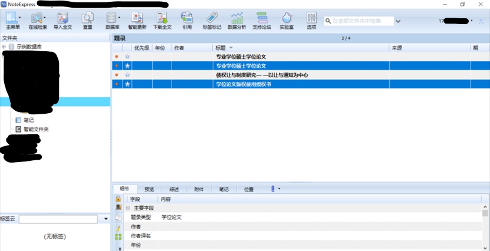
Task: Click the 选项 options icon
Action: [311, 18]
